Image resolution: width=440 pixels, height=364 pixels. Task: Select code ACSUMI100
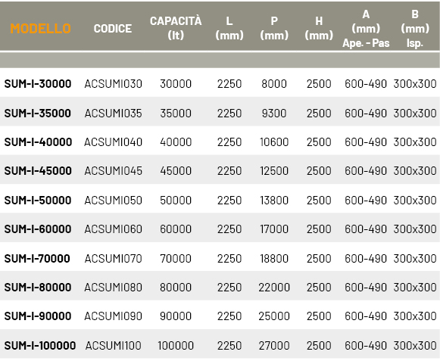114,346
